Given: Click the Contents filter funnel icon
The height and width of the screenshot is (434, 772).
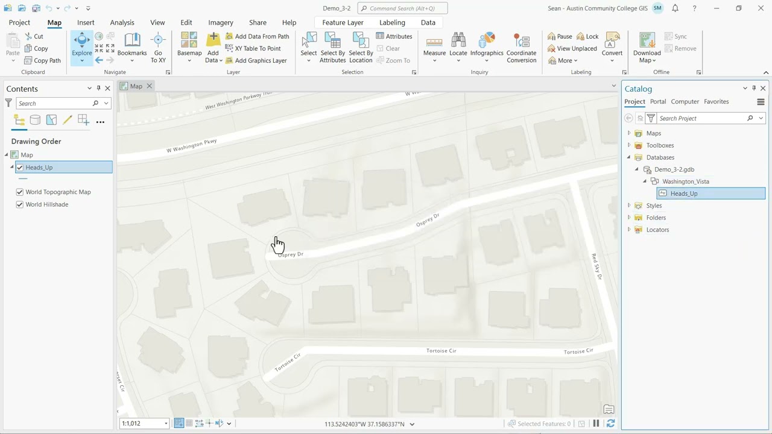Looking at the screenshot, I should [x=8, y=103].
